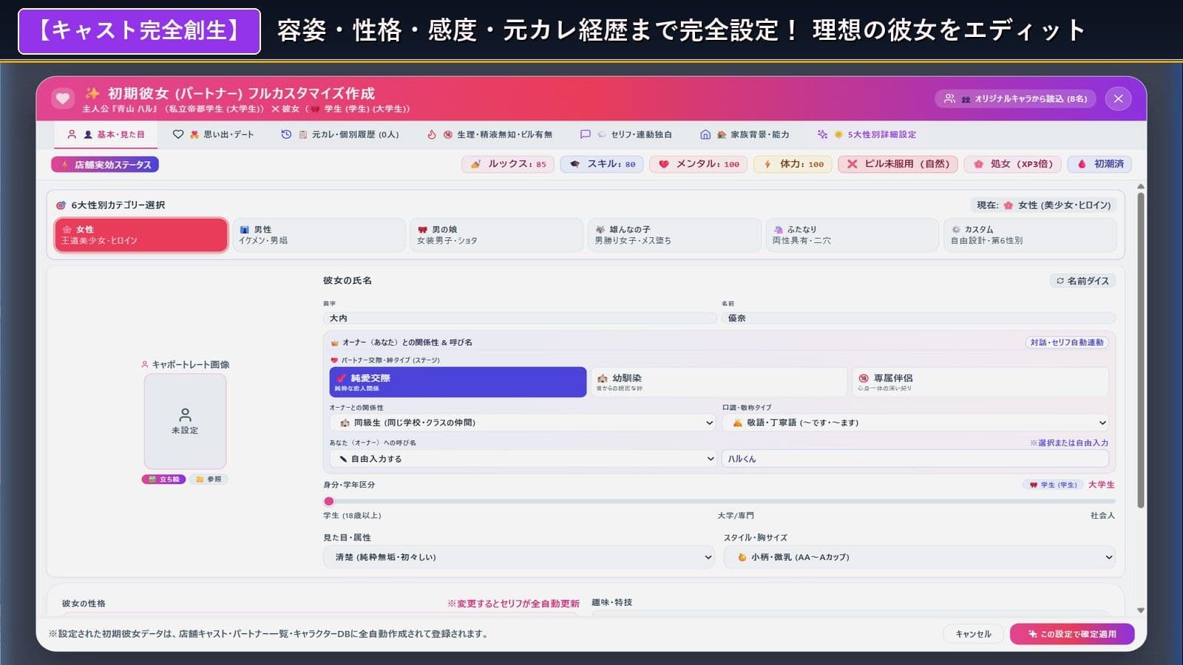The height and width of the screenshot is (665, 1183).
Task: Switch to the 思い出・デート tab
Action: (213, 134)
